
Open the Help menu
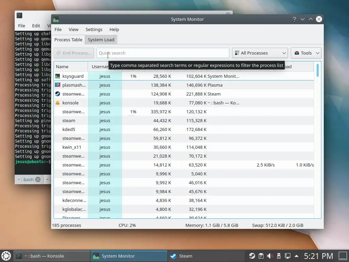tap(114, 29)
